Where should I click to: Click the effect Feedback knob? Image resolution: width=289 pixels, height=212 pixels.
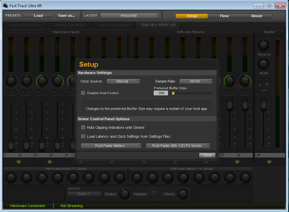coord(154,194)
